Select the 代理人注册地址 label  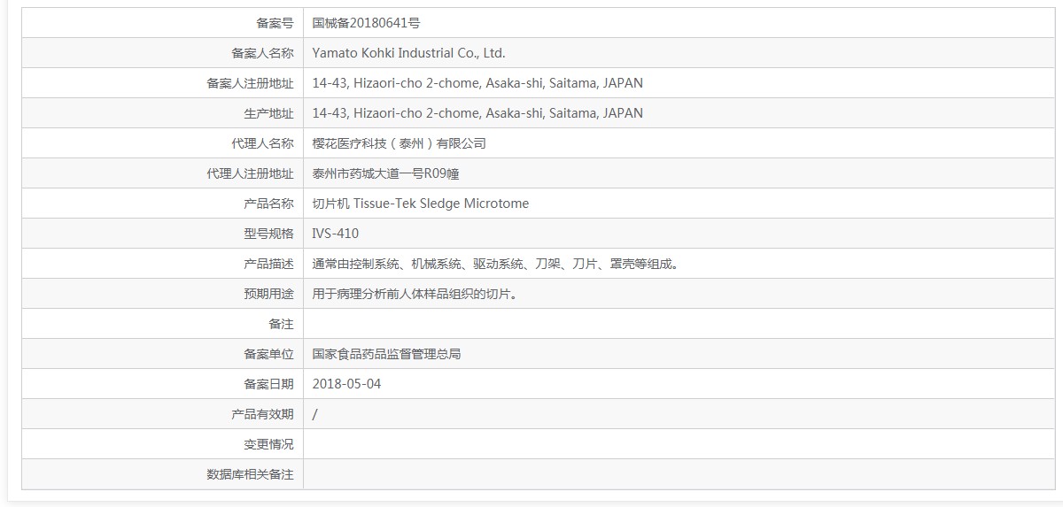(250, 173)
